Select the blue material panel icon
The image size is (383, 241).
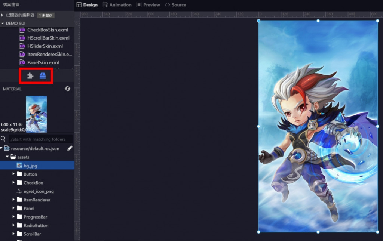43,76
